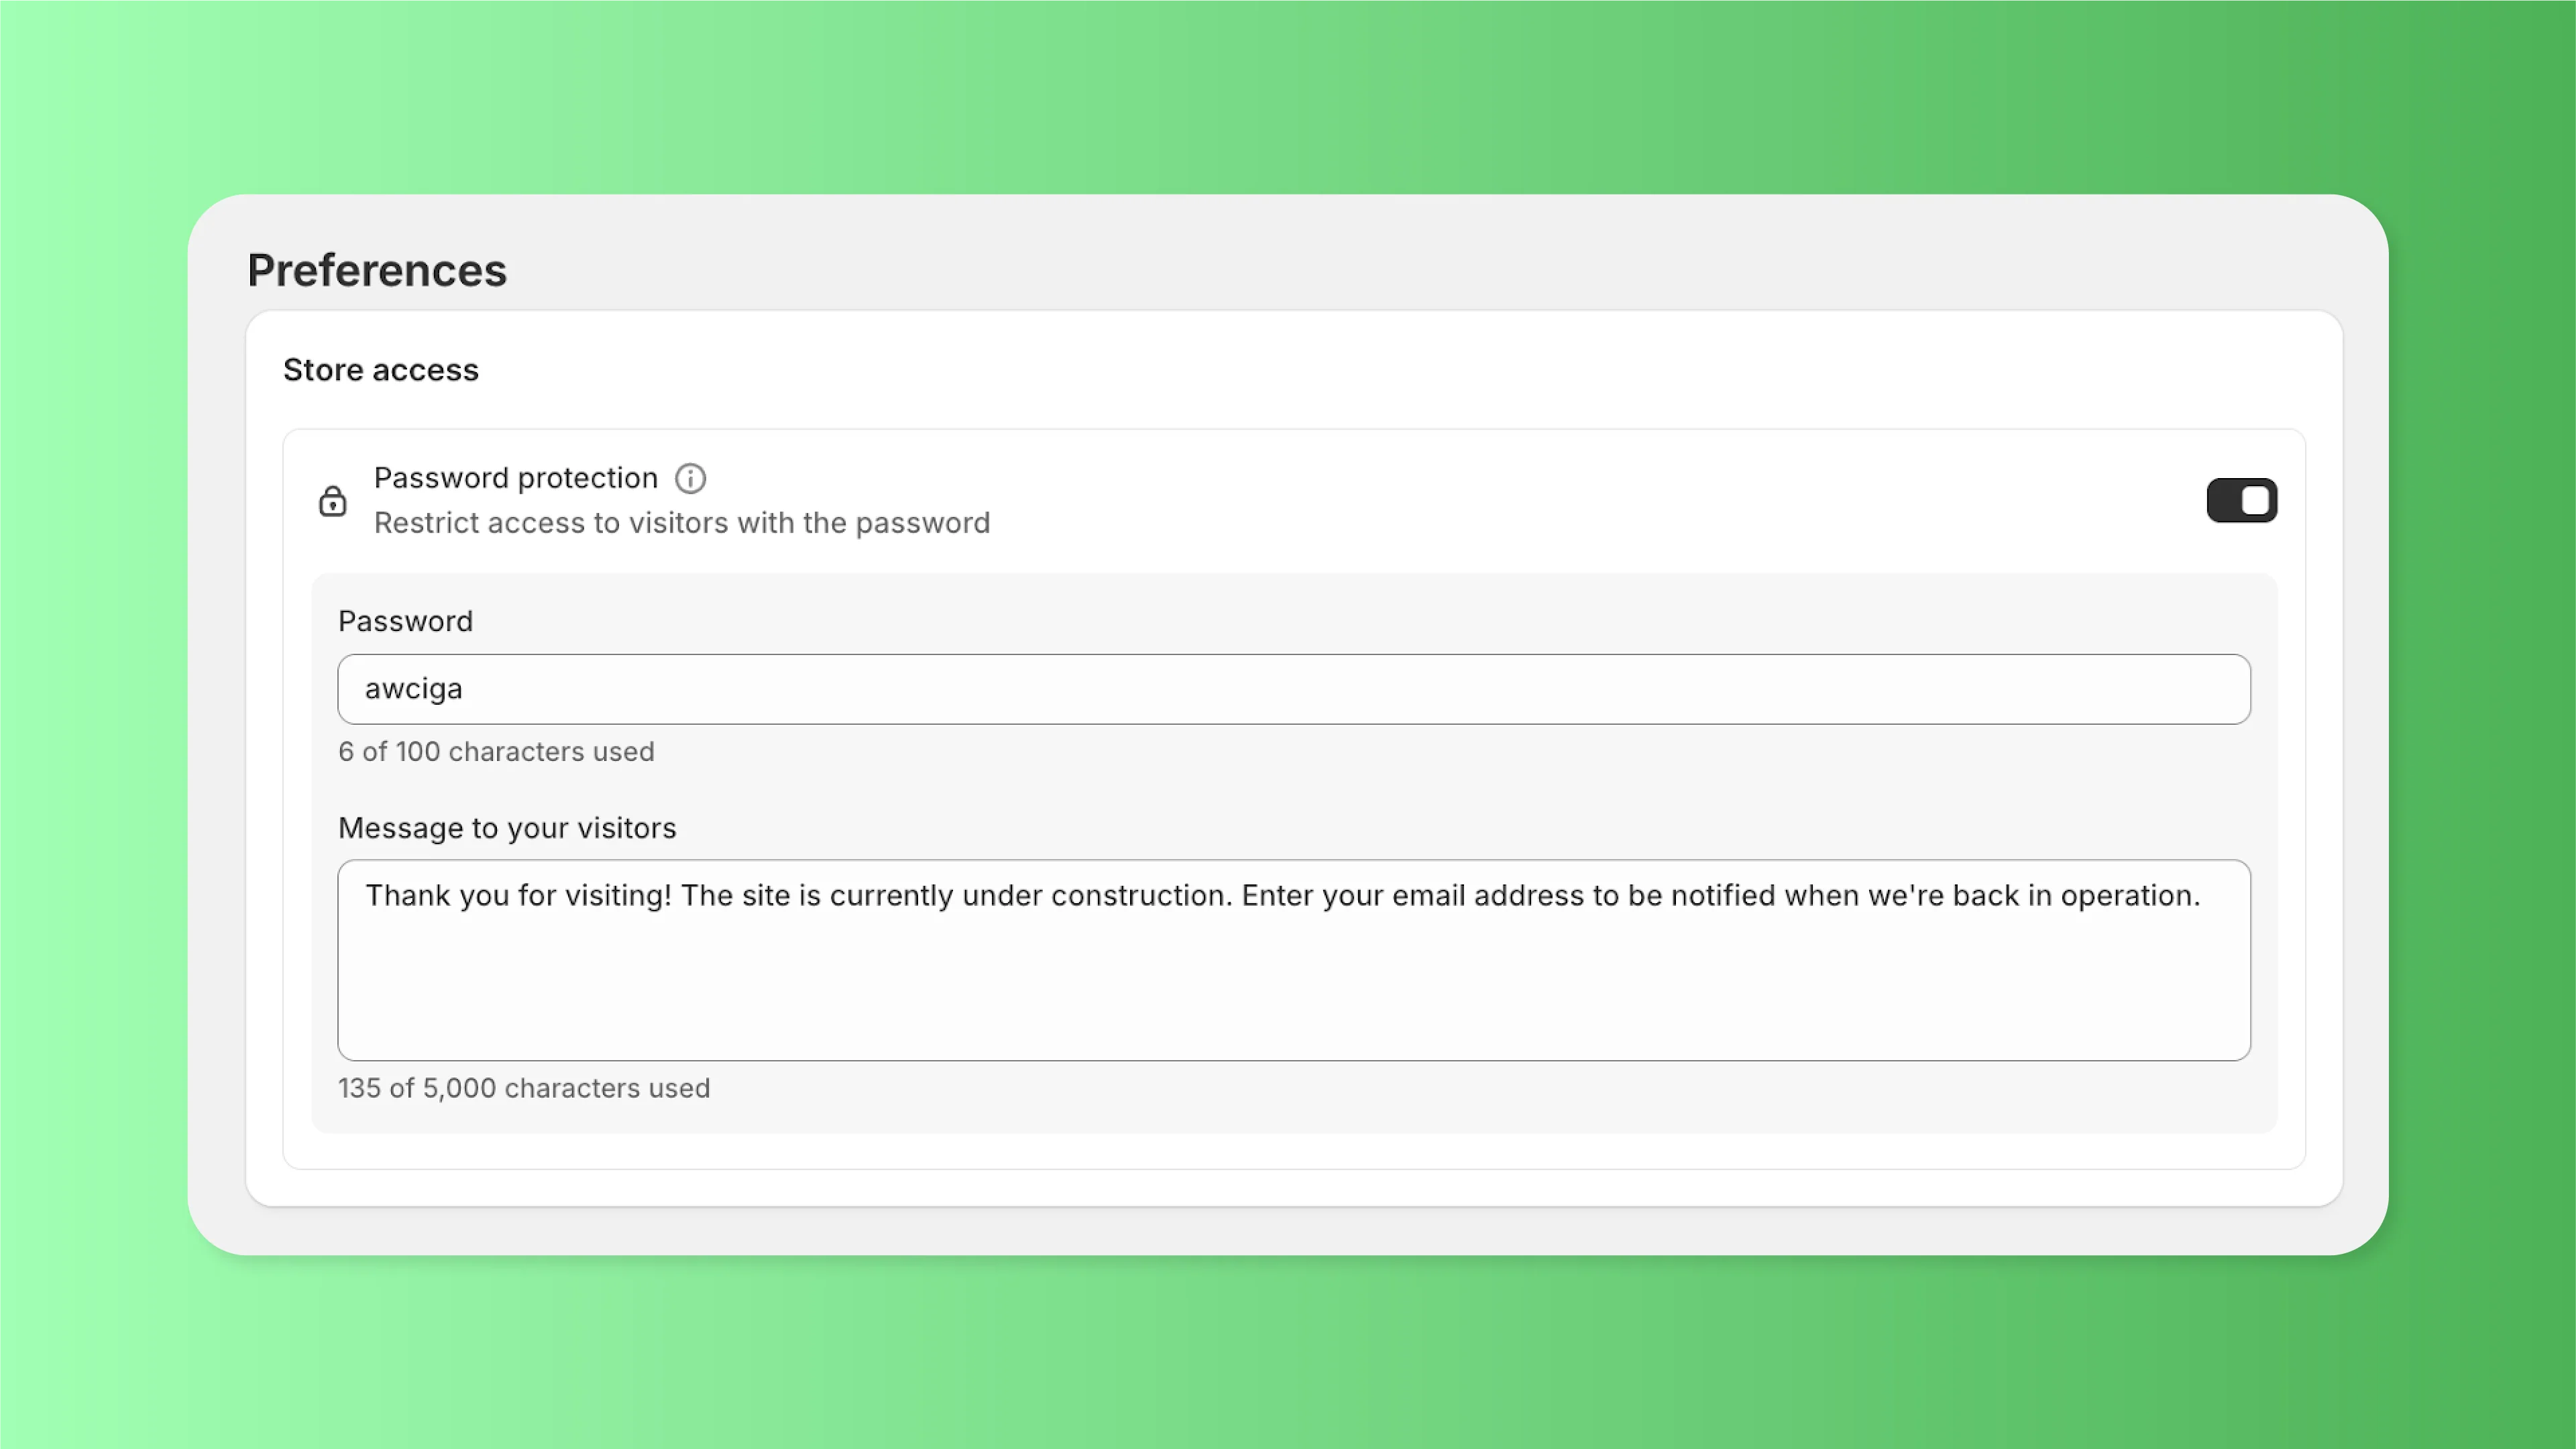Select the Password protection label text
Viewport: 2576px width, 1449px height.
(x=516, y=477)
